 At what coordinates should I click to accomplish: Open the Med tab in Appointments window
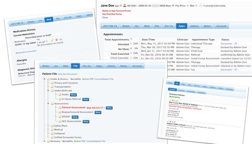click(147, 26)
